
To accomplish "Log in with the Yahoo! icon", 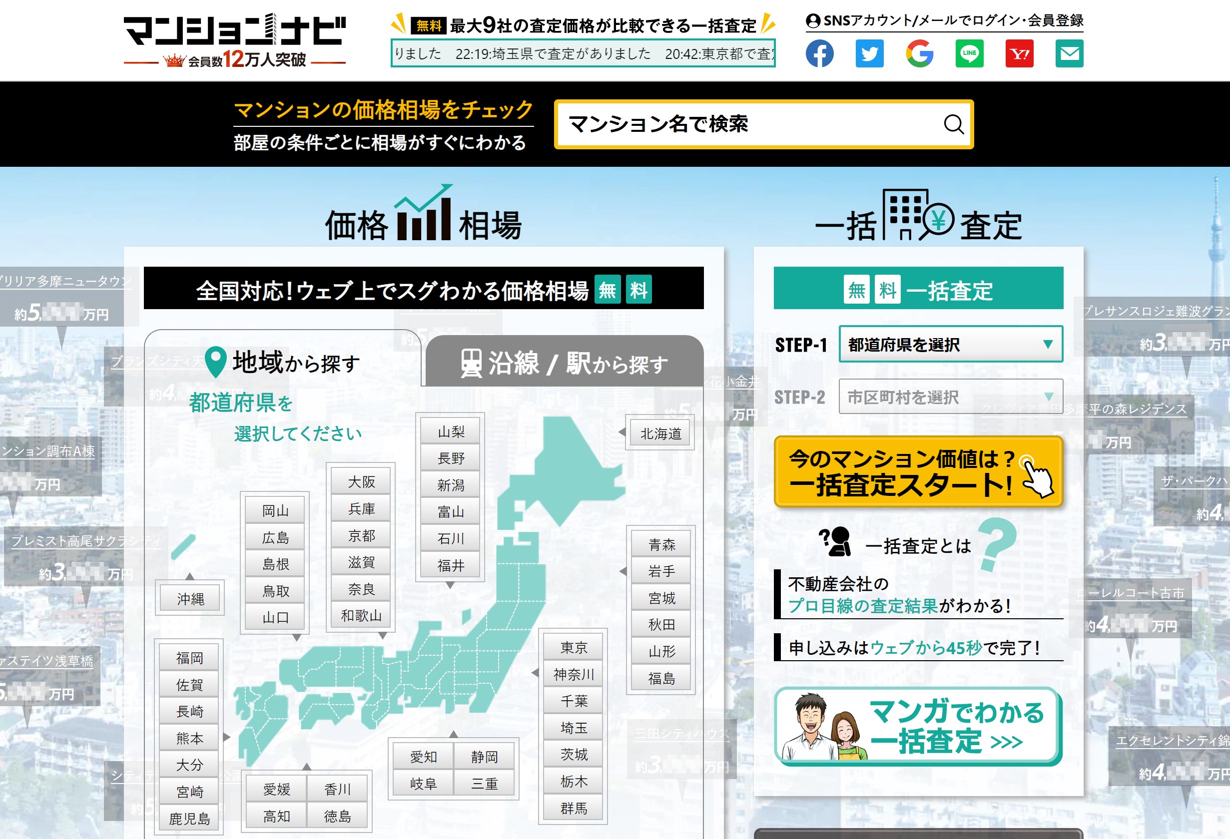I will pyautogui.click(x=1019, y=53).
